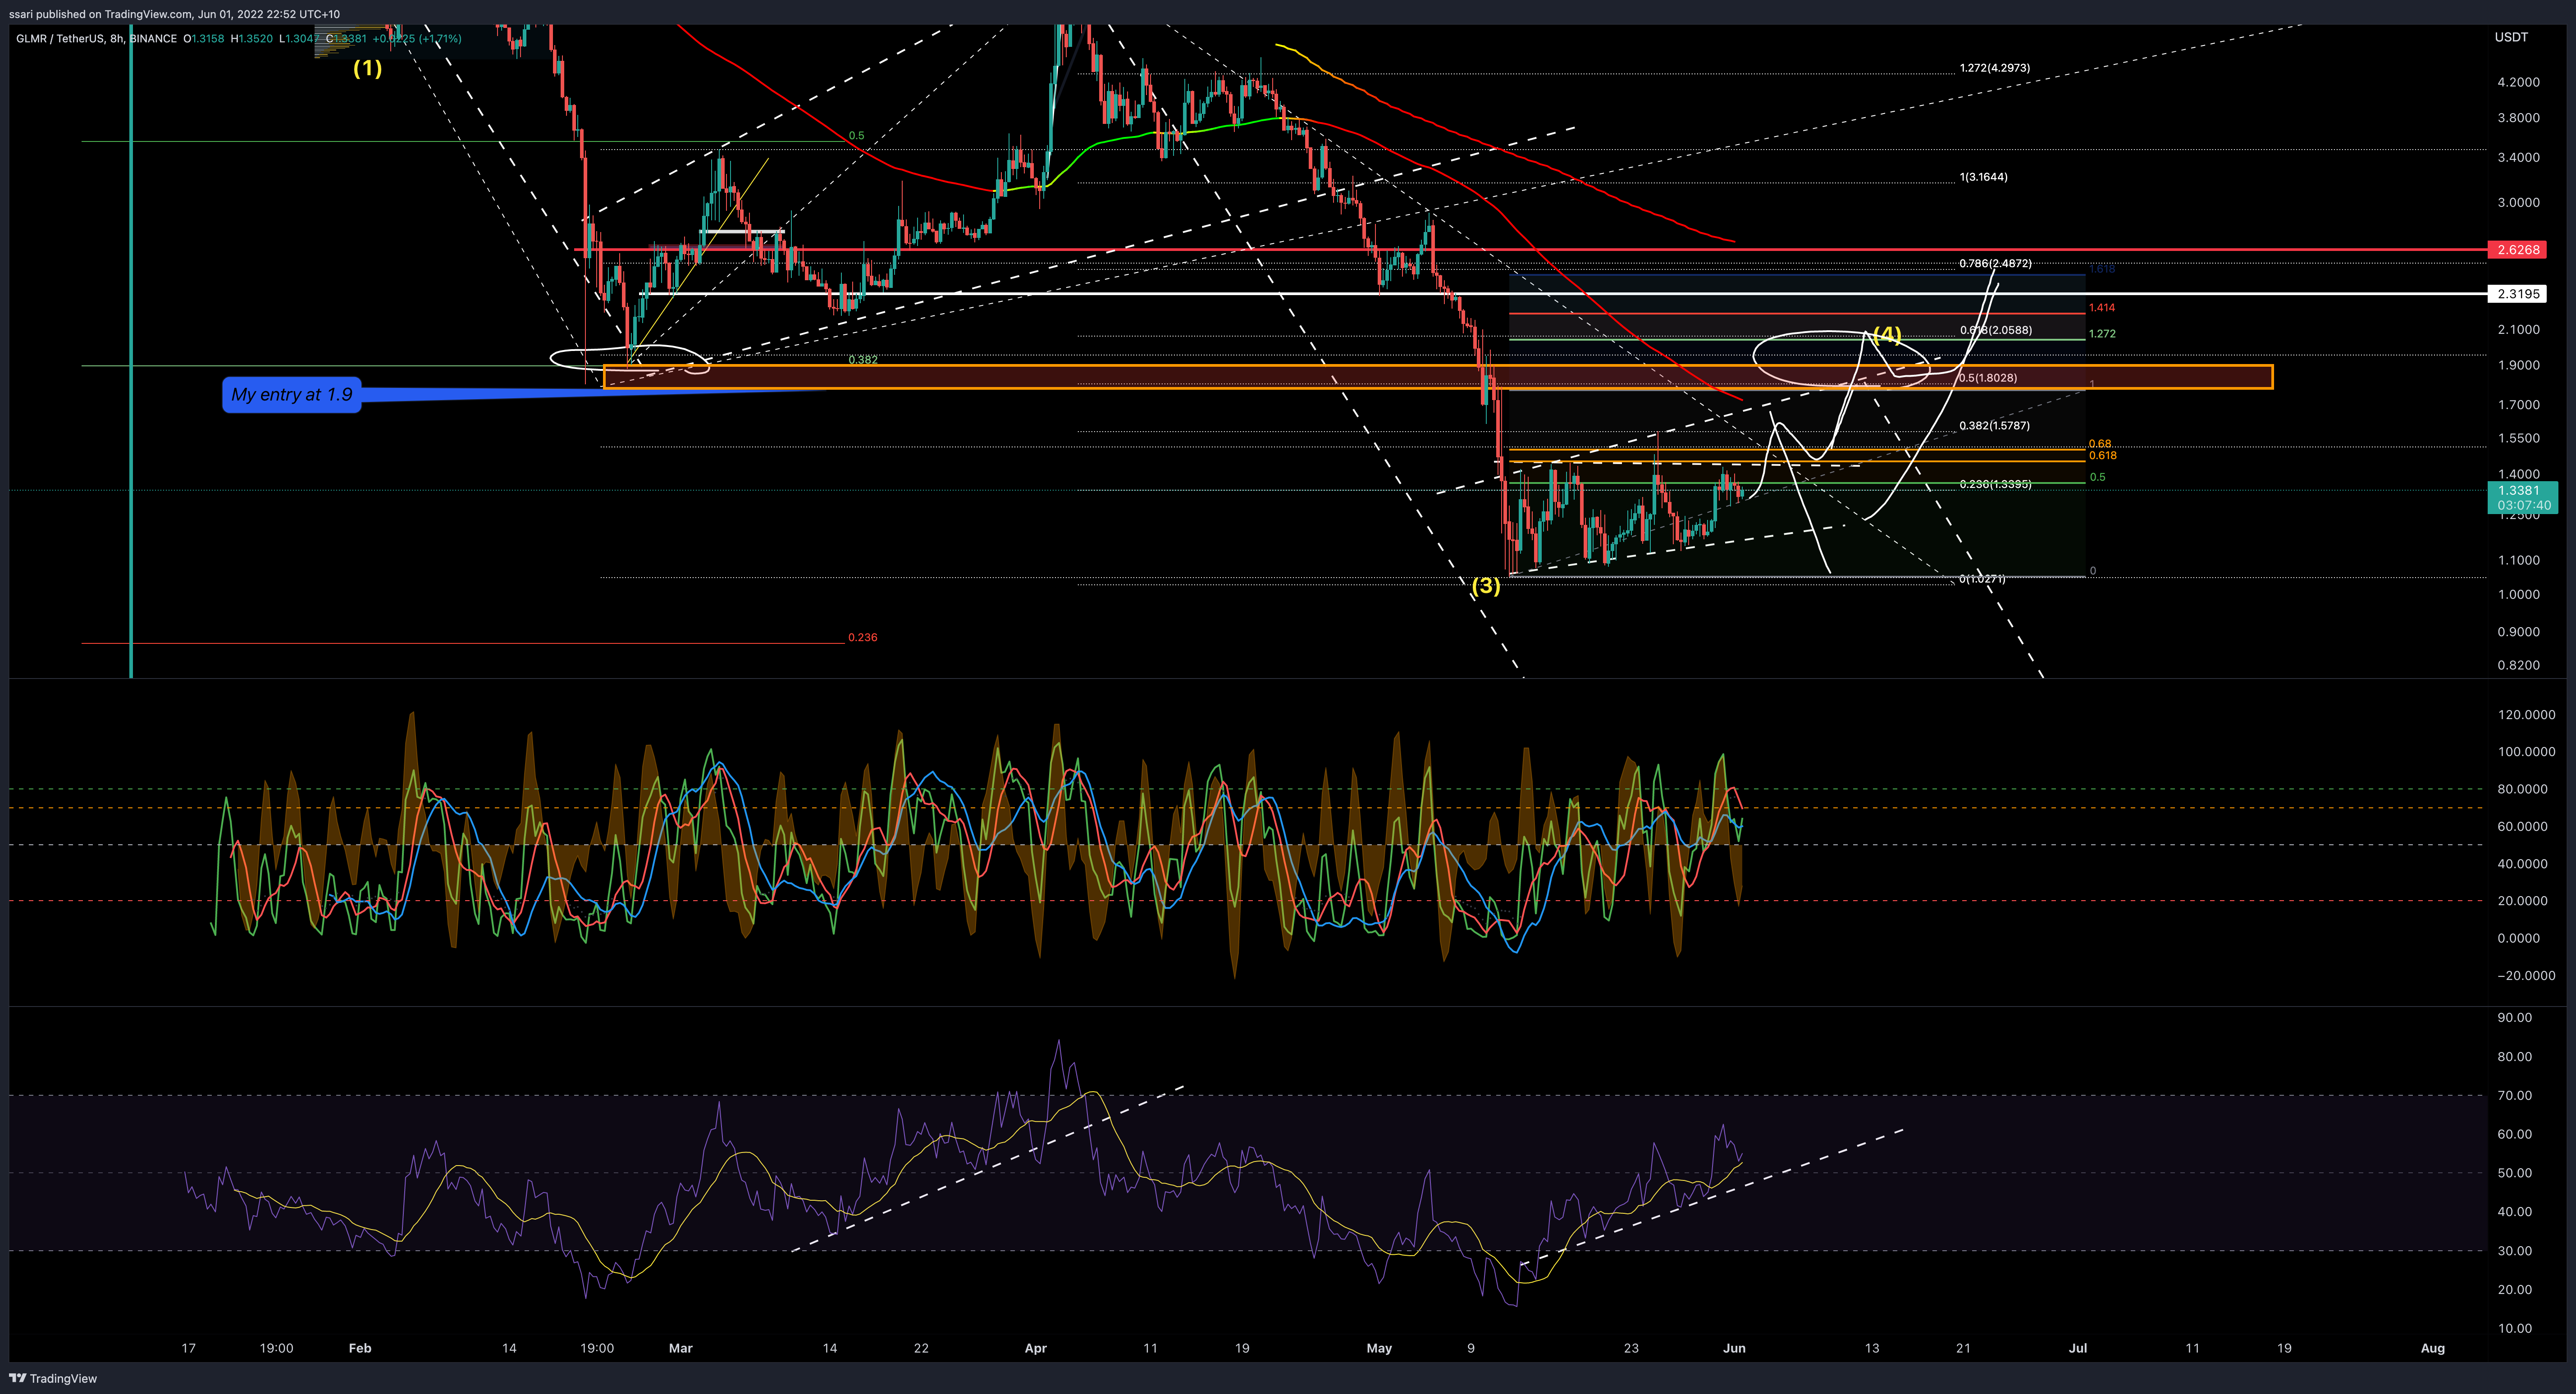Image resolution: width=2576 pixels, height=1394 pixels.
Task: Click 100.0000 on the oscillator axis
Action: tap(2525, 752)
